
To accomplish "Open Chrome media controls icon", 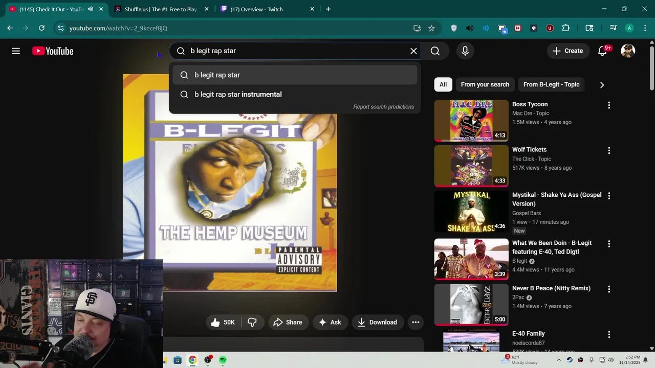I will tap(613, 28).
